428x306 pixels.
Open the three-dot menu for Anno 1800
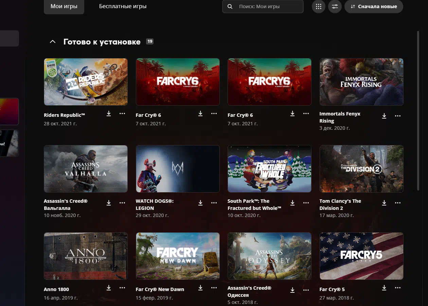click(x=122, y=288)
